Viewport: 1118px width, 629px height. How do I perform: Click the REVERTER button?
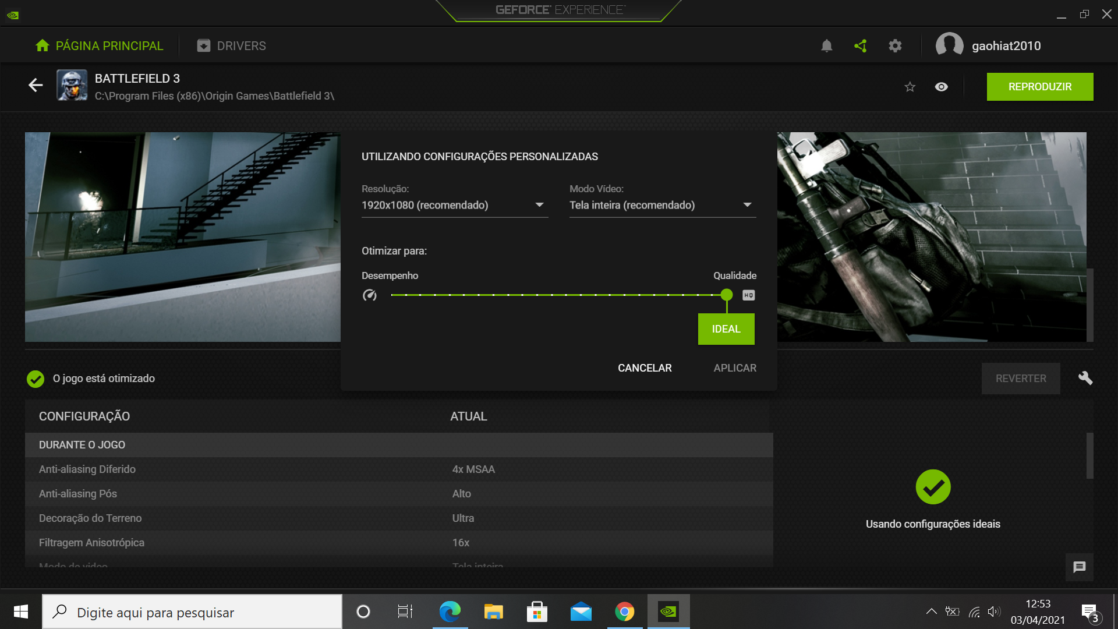1021,379
